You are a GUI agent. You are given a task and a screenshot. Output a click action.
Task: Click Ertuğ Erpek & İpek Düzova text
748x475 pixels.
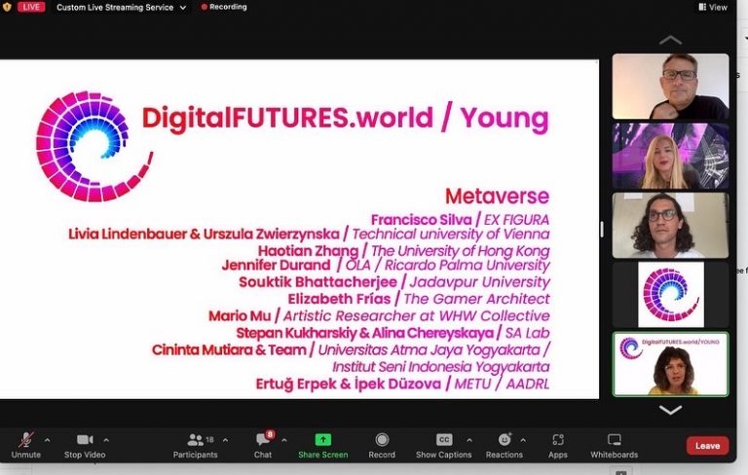click(349, 384)
